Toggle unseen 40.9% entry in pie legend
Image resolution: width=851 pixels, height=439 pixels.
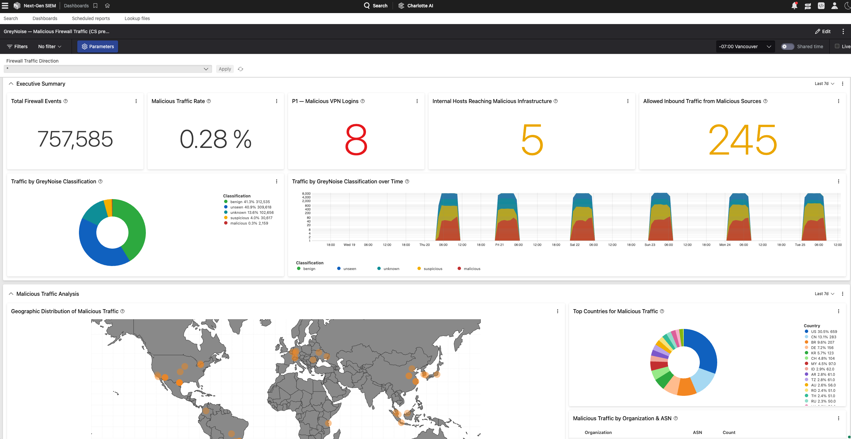[x=248, y=207]
